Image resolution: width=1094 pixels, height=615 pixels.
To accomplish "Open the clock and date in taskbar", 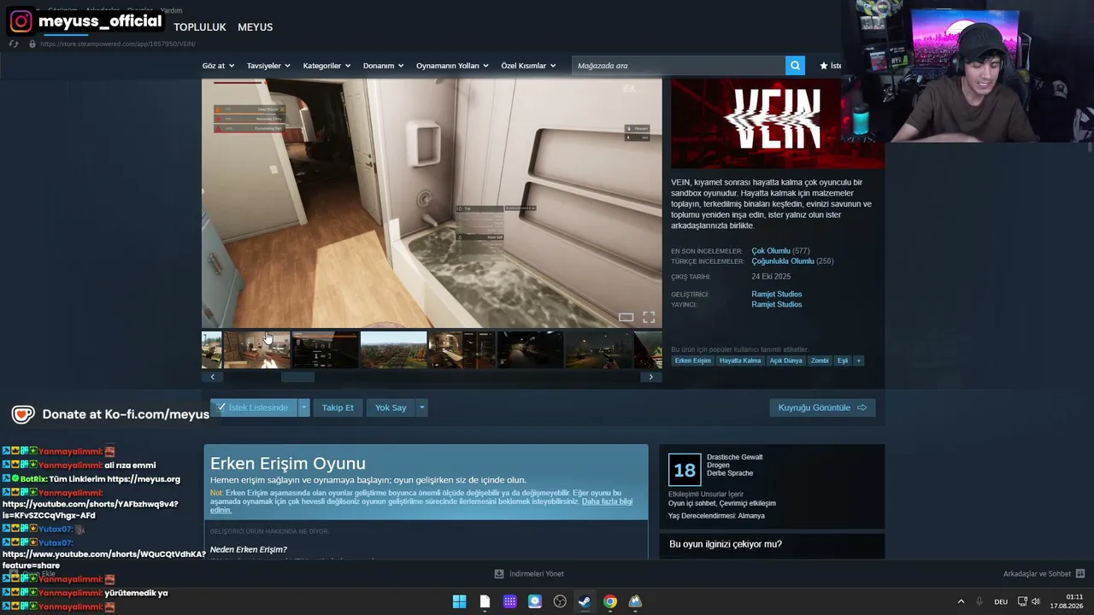I will (x=1067, y=601).
